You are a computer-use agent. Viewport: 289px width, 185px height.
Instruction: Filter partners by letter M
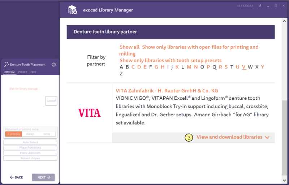click(189, 67)
